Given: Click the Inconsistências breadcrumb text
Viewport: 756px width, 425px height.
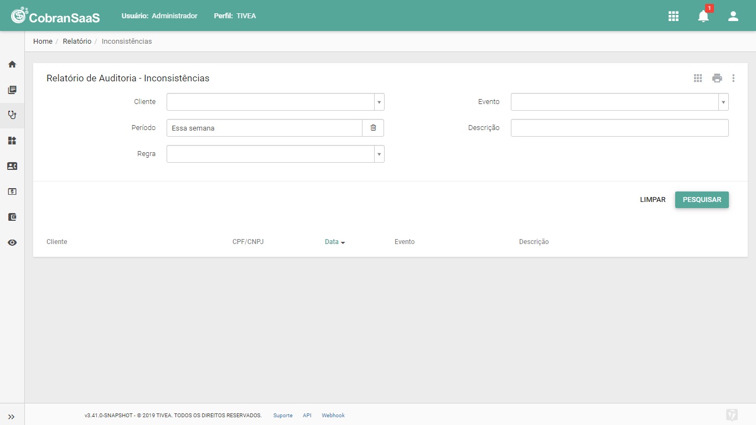Looking at the screenshot, I should 127,42.
